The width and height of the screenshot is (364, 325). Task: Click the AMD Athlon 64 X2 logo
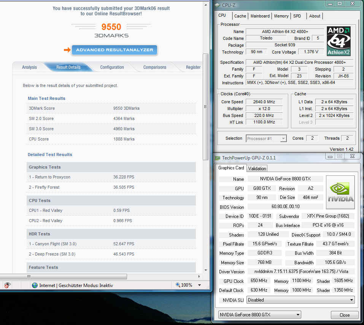pos(339,41)
